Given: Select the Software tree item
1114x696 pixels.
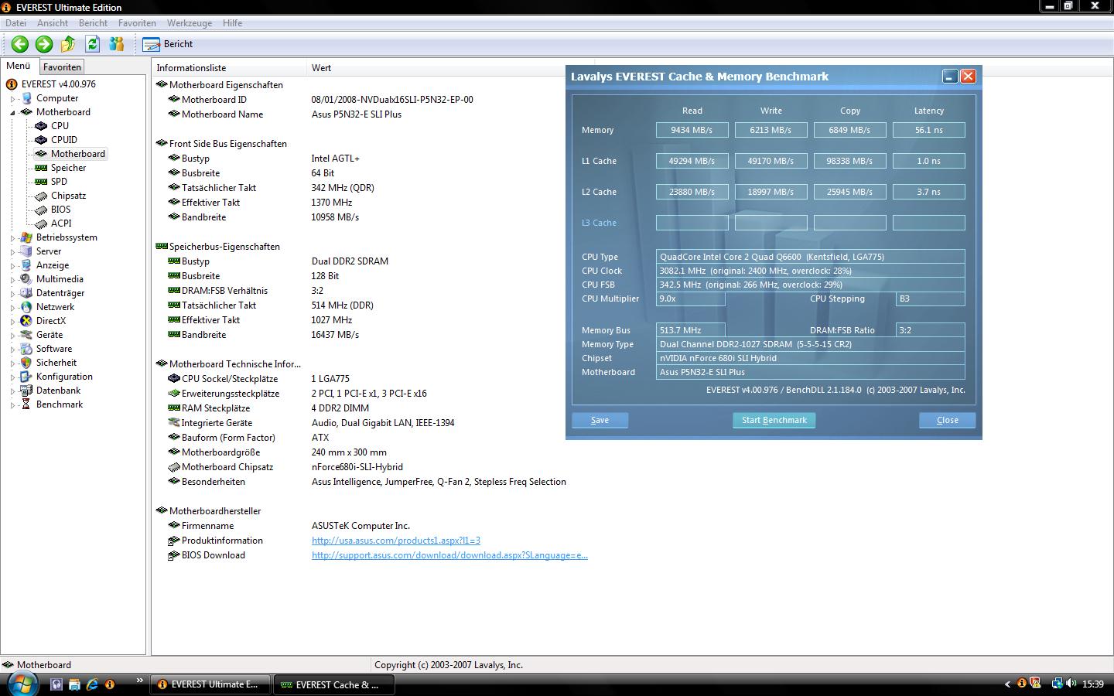Looking at the screenshot, I should point(54,349).
